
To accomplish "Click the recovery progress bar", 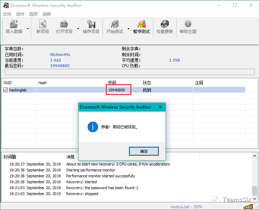I will tap(130, 72).
